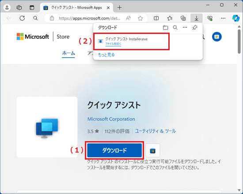Image resolution: width=243 pixels, height=194 pixels.
Task: Open Microsoft Corporation publisher link
Action: click(111, 119)
